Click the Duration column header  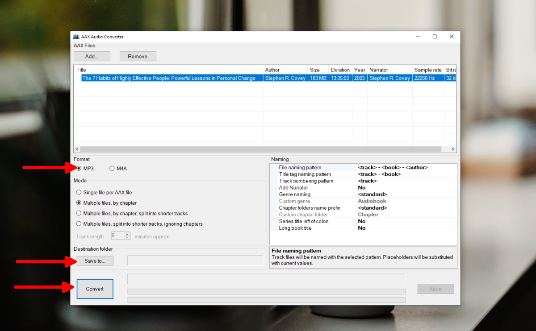[340, 70]
